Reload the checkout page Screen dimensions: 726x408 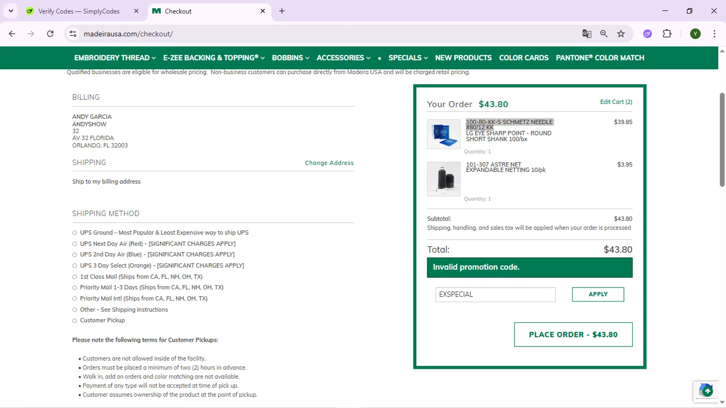click(x=50, y=34)
